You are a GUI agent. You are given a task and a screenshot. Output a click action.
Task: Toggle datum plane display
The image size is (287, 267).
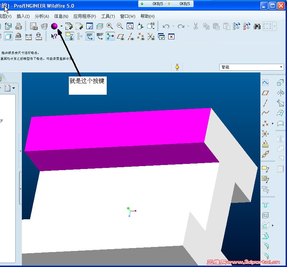(121, 36)
